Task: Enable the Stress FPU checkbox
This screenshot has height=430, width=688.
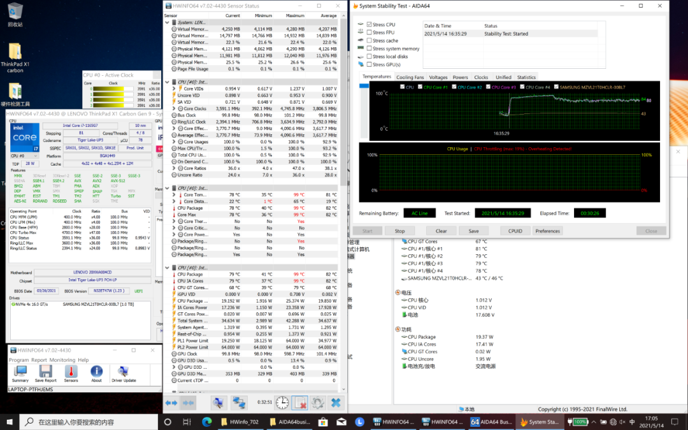Action: point(369,32)
